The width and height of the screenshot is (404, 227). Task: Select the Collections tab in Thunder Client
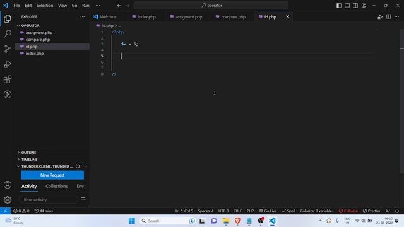(56, 186)
